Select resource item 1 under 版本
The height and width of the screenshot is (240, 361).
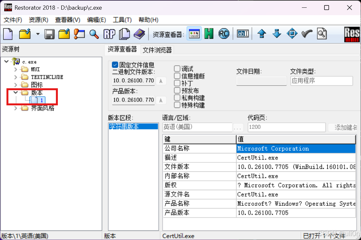point(37,100)
